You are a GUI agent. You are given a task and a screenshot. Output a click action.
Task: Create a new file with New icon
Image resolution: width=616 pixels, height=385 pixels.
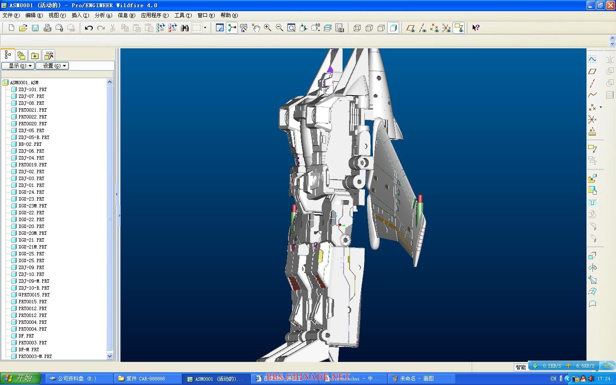pyautogui.click(x=12, y=28)
